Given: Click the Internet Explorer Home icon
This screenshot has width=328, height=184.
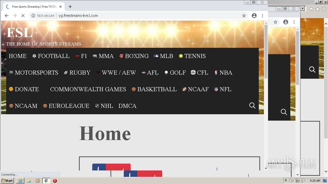Looking at the screenshot, I should click(x=311, y=9).
